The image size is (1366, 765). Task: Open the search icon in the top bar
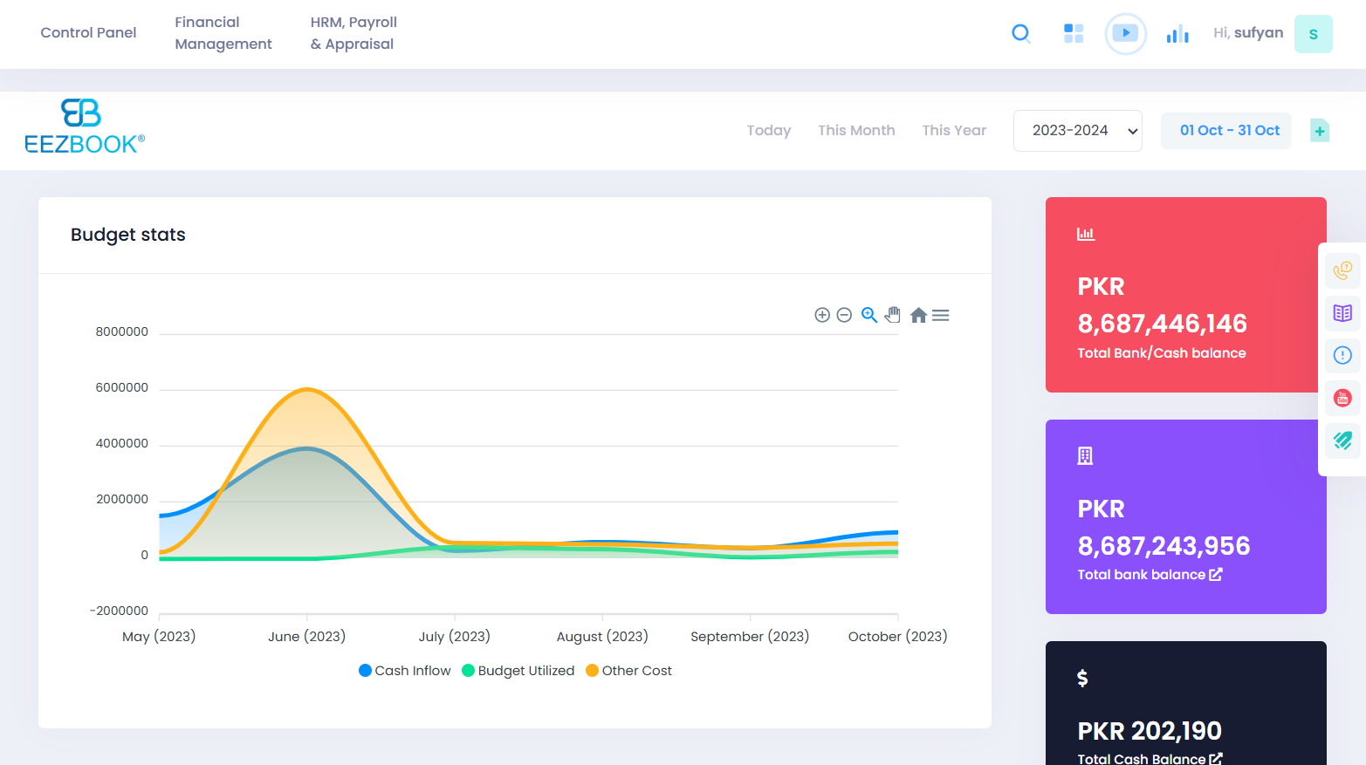[1020, 33]
